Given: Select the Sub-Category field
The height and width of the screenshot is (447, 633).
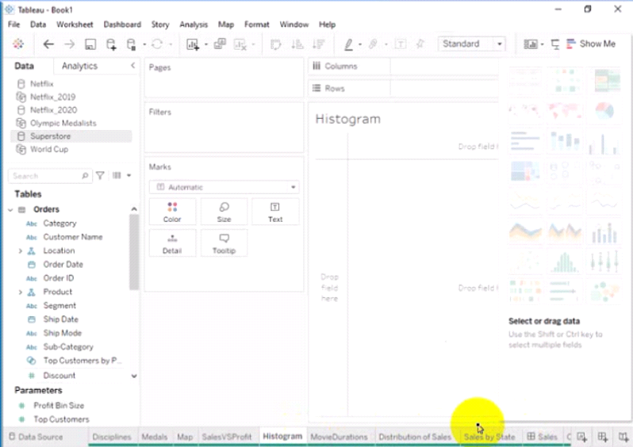Looking at the screenshot, I should point(68,347).
